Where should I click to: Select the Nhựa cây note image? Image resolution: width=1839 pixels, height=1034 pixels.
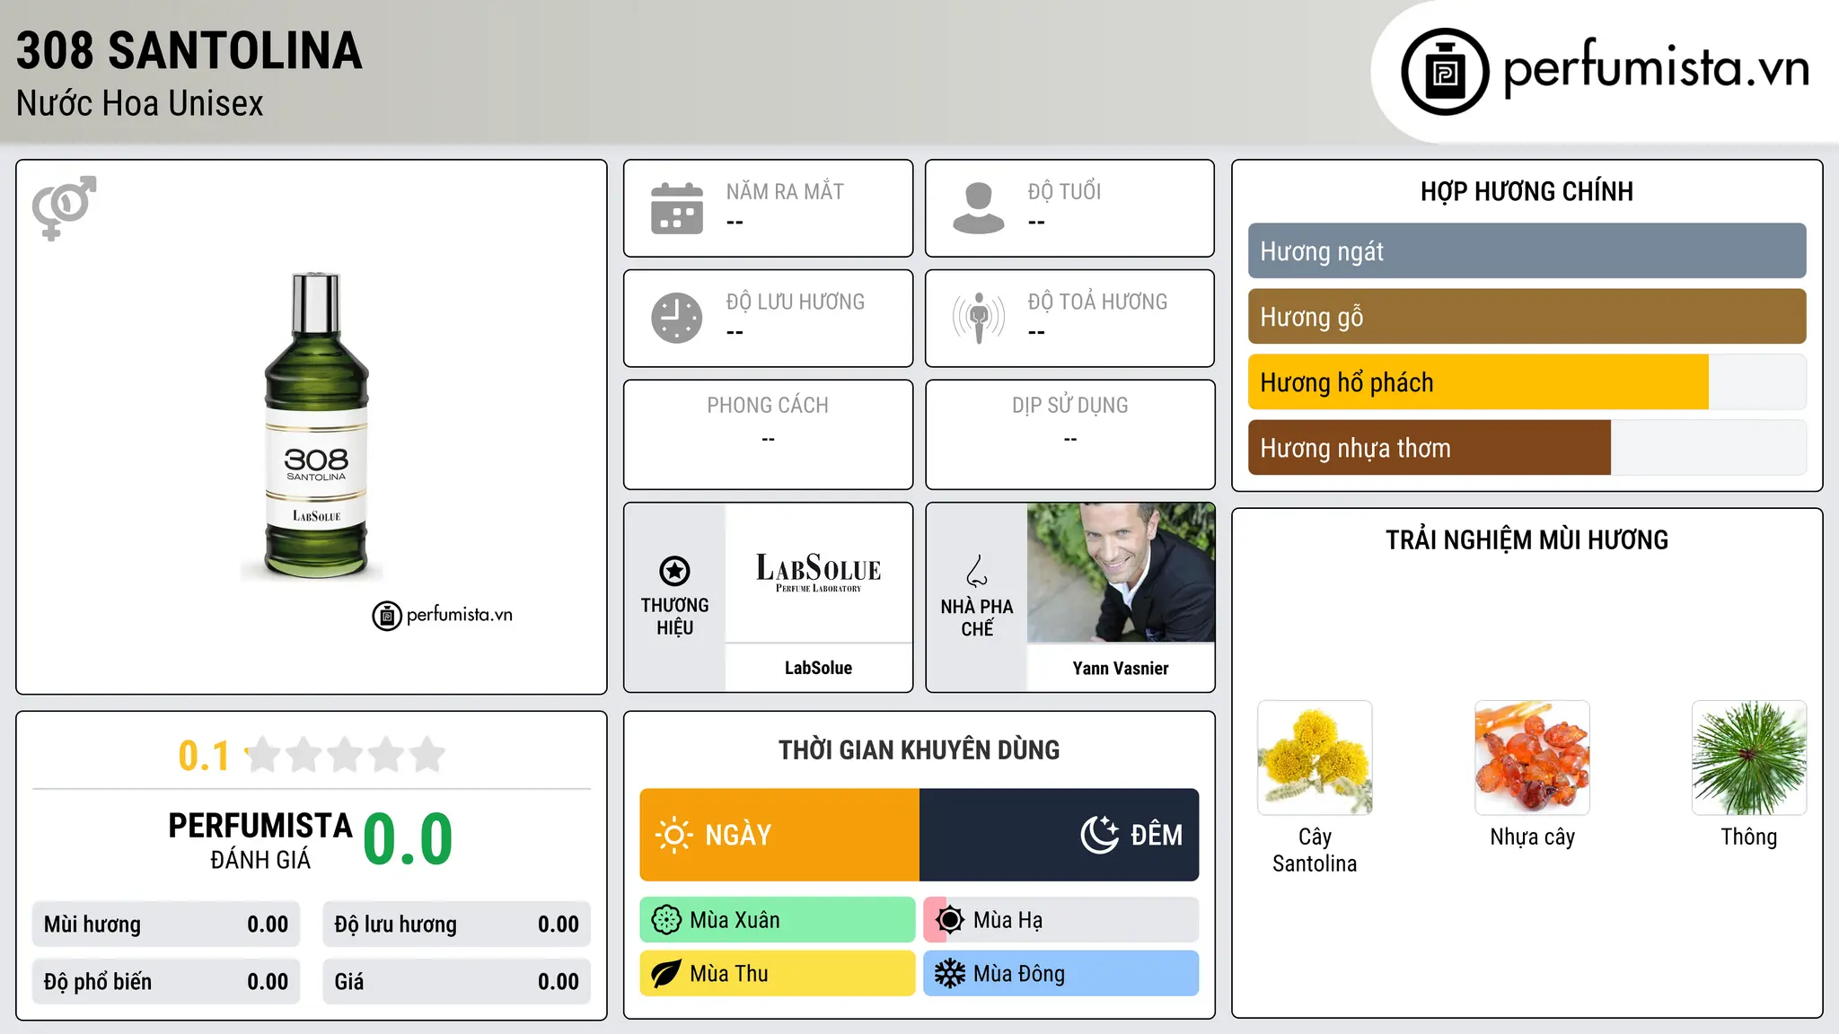pyautogui.click(x=1532, y=758)
